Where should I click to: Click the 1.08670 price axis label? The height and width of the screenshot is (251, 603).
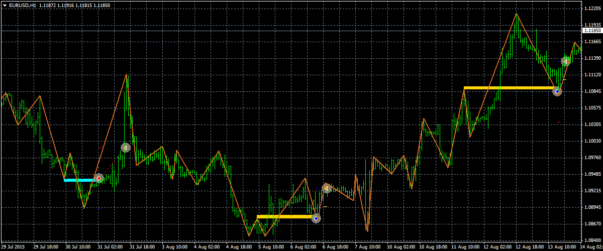593,224
